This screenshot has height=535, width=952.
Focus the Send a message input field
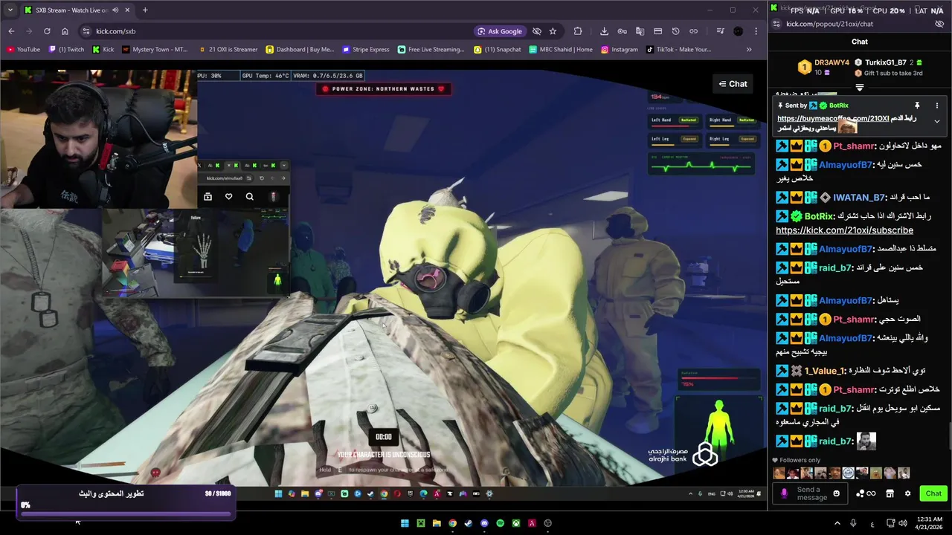811,493
